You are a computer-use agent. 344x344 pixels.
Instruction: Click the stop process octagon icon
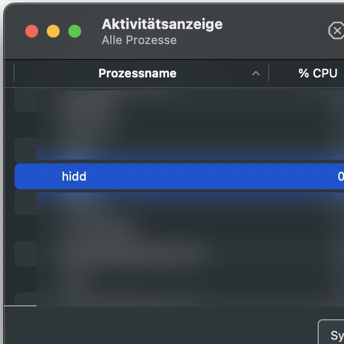337,31
